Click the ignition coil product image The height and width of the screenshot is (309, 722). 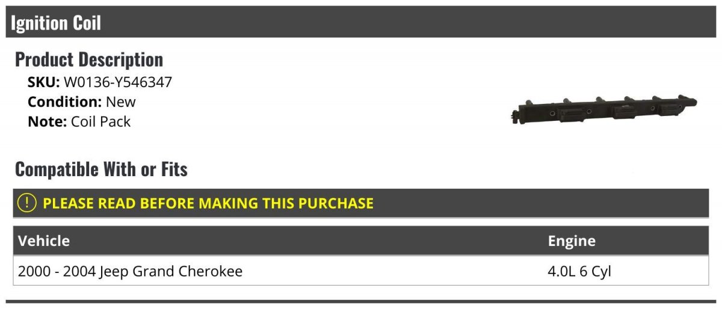click(604, 109)
